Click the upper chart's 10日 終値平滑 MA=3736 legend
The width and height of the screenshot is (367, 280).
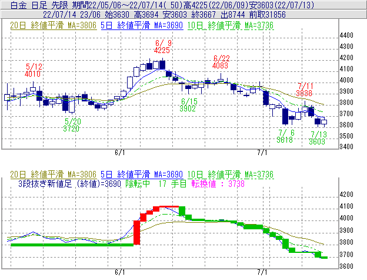[231, 25]
